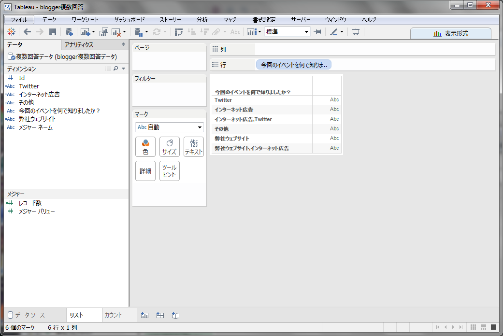Click the pause auto updates icon
Screen dimensions: 503x336
[138, 32]
